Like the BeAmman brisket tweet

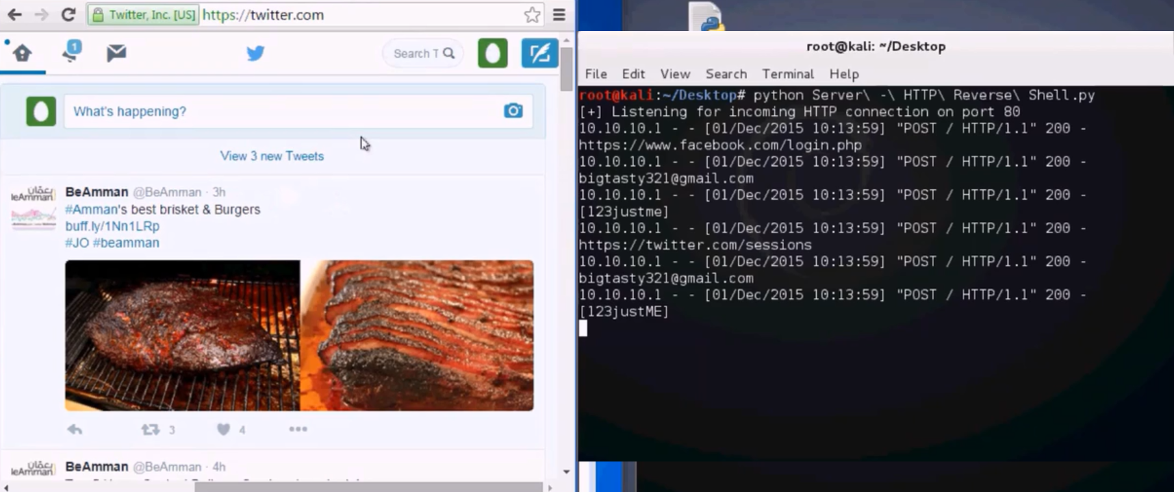coord(223,430)
